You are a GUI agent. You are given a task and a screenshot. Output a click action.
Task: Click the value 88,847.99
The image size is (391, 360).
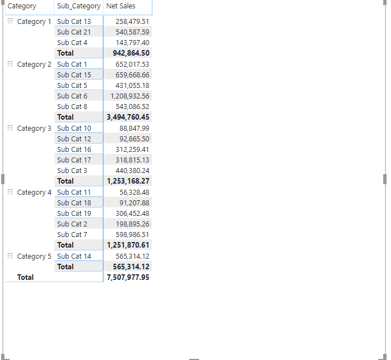(x=134, y=128)
